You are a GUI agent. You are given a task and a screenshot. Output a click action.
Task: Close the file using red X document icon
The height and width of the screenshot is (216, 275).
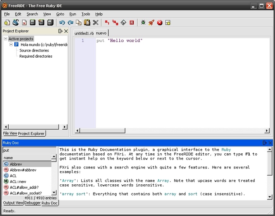(24, 22)
